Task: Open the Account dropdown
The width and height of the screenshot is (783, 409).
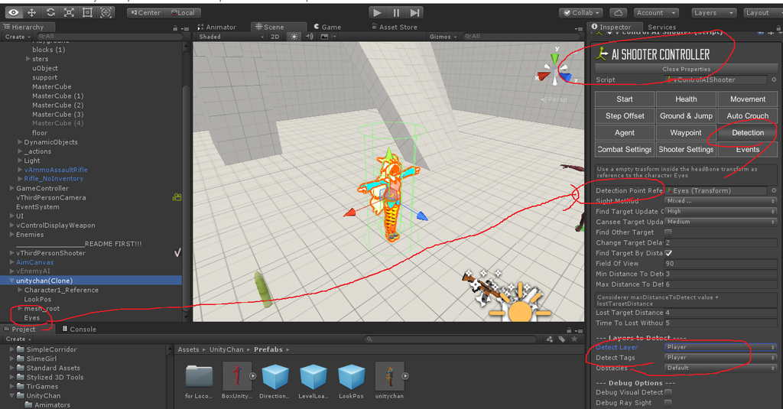Action: tap(655, 12)
